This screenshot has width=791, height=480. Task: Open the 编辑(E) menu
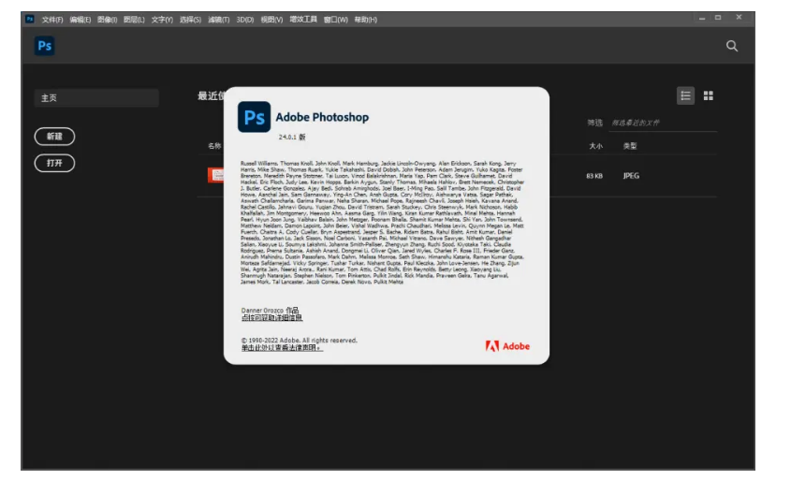coord(81,20)
